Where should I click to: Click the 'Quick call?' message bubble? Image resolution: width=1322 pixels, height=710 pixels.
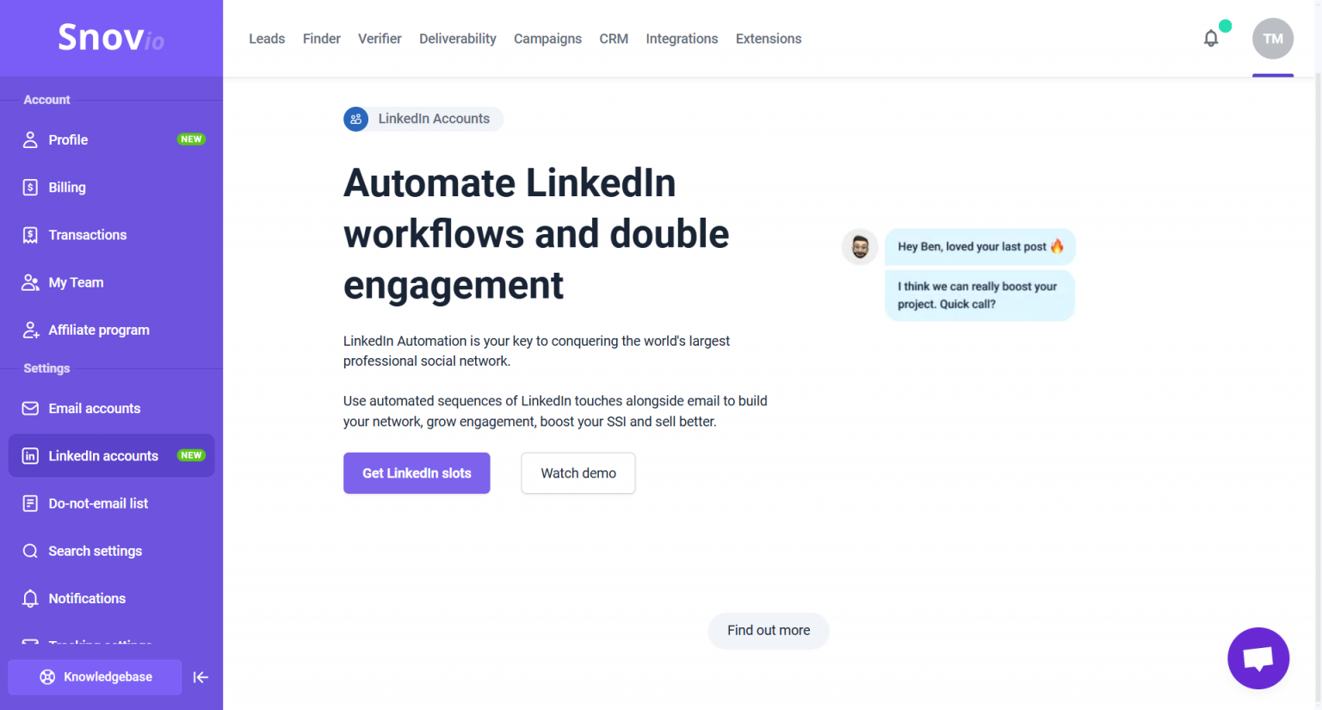click(x=980, y=295)
